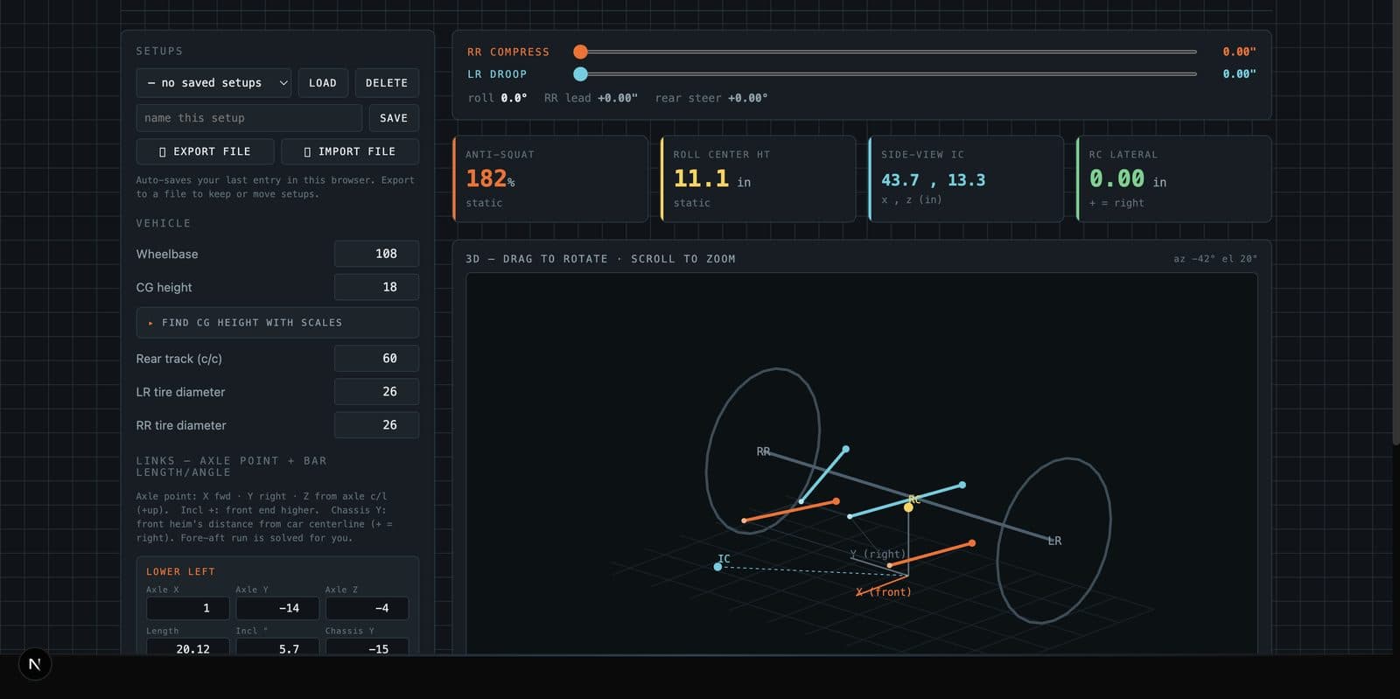The height and width of the screenshot is (699, 1400).
Task: Click the EXPORT FILE button
Action: coord(205,151)
